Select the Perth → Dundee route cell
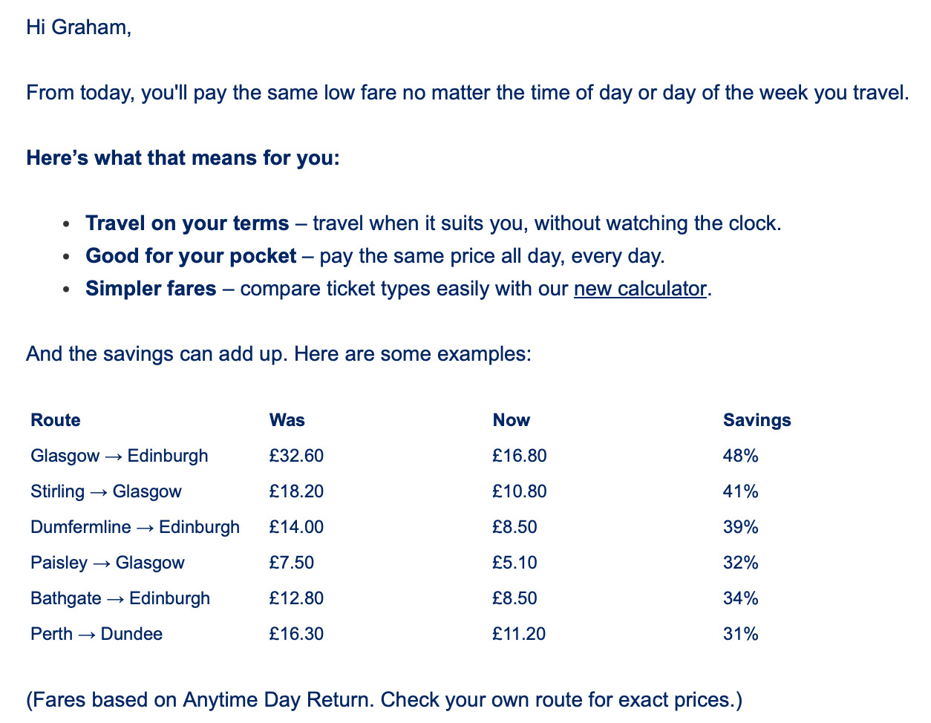 click(97, 634)
